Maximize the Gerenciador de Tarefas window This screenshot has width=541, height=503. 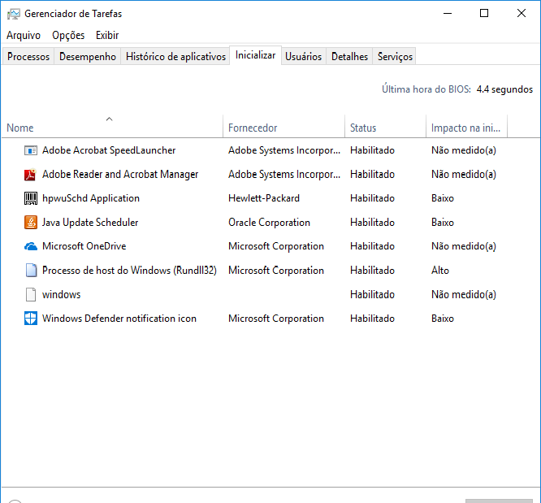pyautogui.click(x=484, y=14)
